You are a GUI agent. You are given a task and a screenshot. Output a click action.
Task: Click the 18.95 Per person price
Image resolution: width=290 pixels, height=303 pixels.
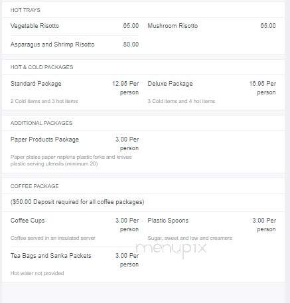(263, 88)
